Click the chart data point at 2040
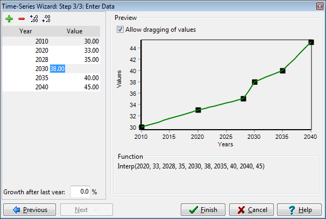 (x=311, y=42)
